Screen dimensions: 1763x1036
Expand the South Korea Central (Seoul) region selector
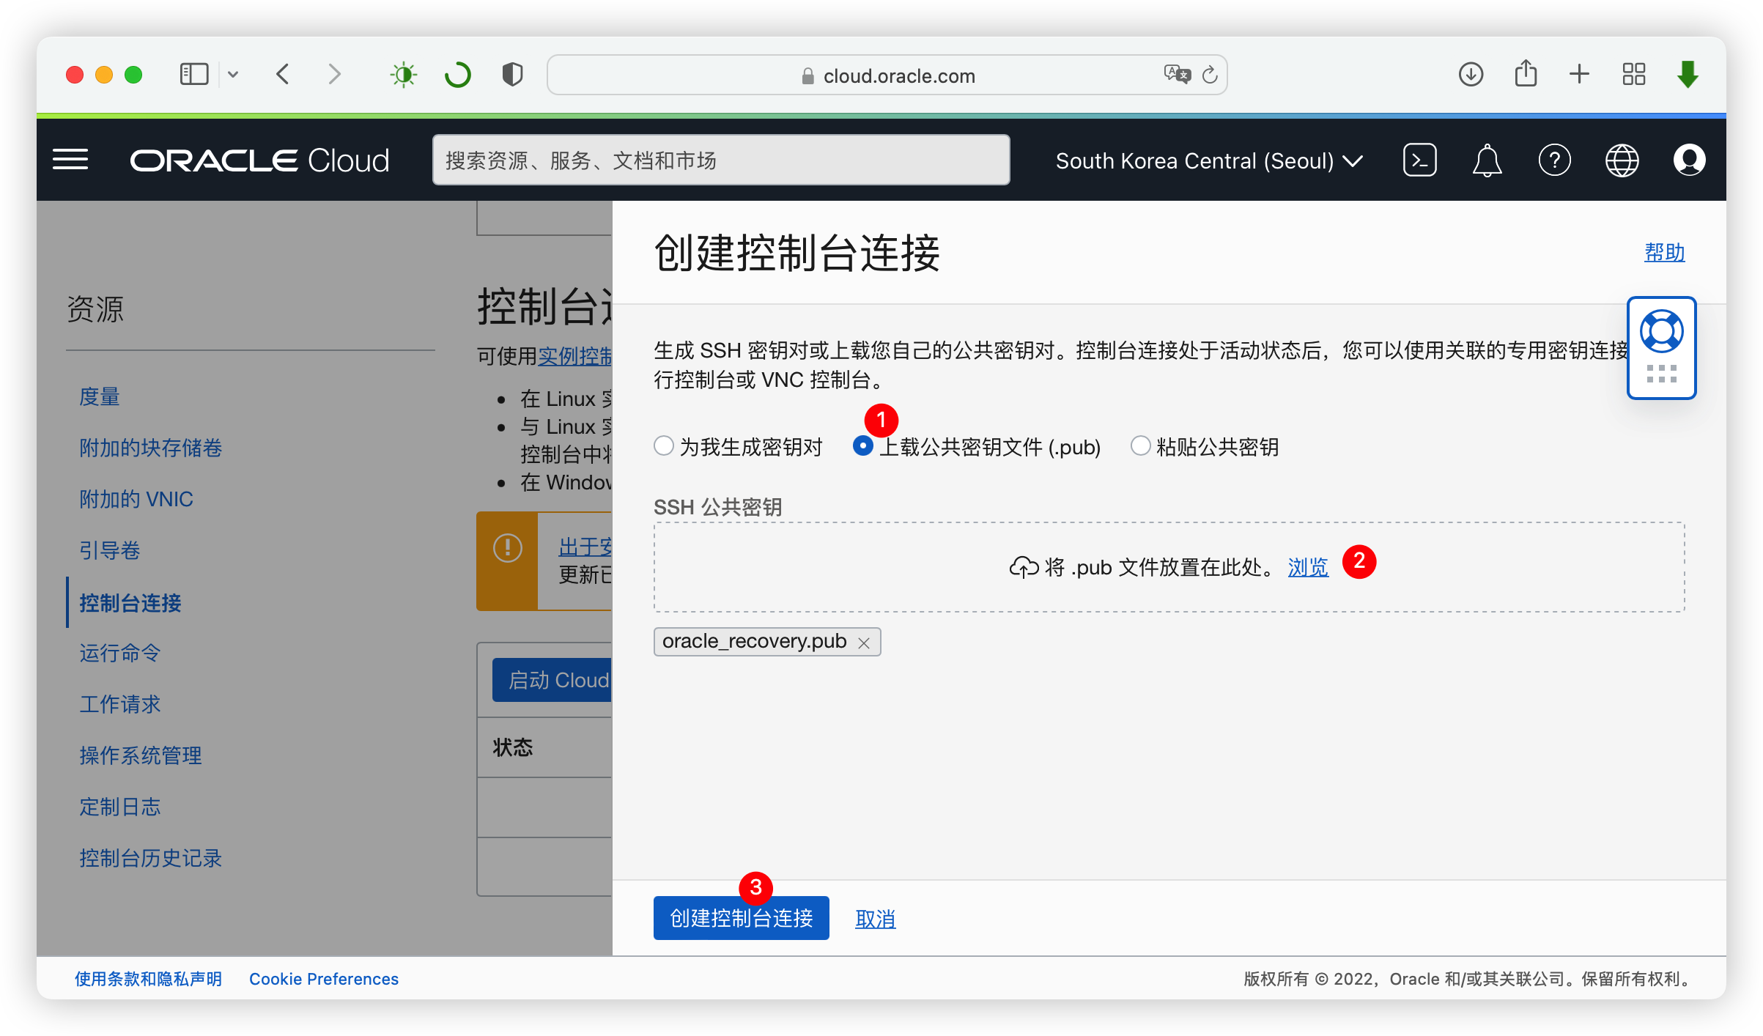pos(1209,160)
